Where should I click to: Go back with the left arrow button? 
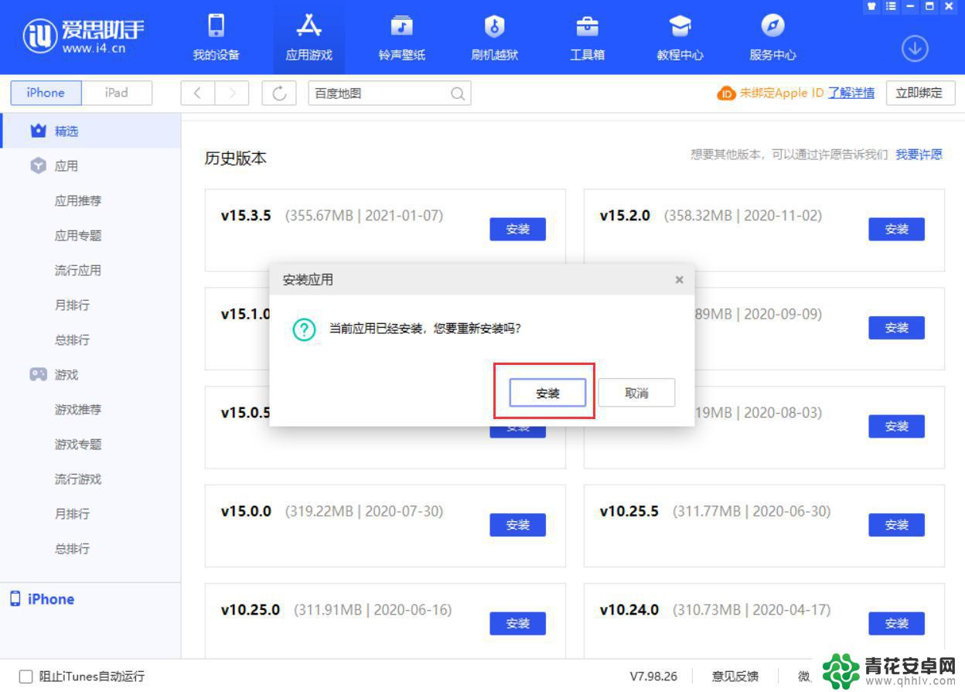coord(198,94)
